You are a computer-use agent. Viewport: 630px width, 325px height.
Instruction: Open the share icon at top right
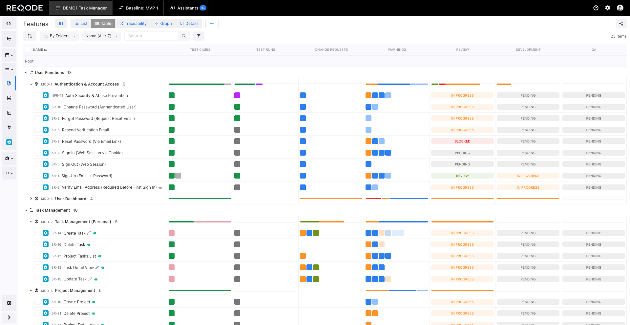(x=621, y=24)
